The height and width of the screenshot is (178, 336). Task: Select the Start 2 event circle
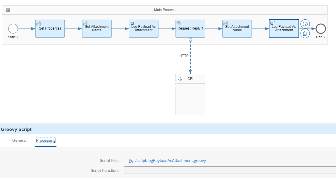point(13,29)
